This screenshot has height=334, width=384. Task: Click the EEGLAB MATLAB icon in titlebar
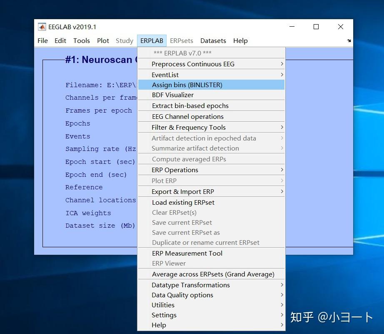pos(41,26)
